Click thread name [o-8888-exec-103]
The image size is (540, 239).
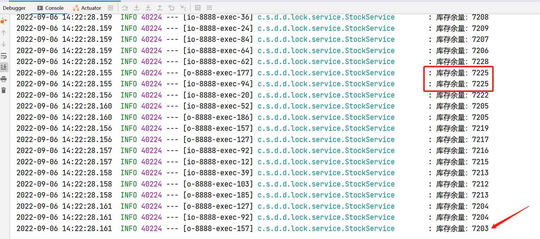point(218,184)
